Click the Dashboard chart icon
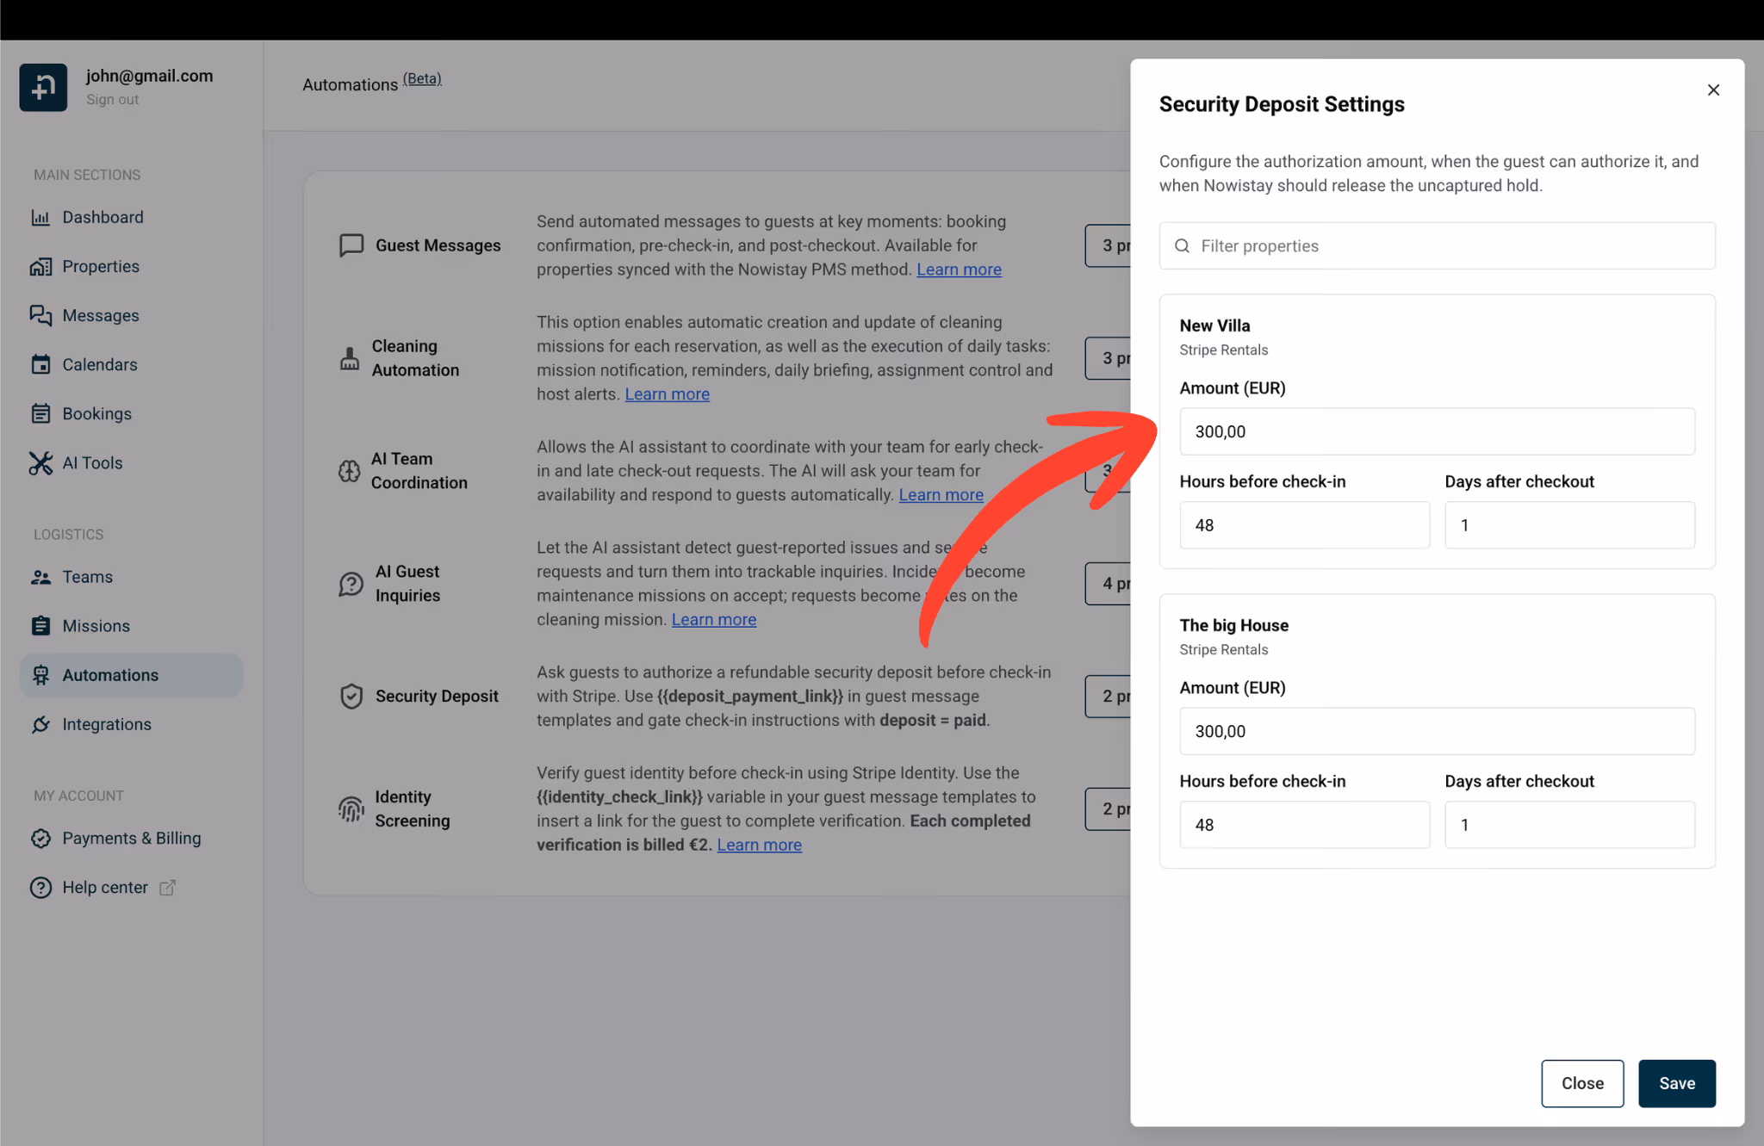 point(40,217)
